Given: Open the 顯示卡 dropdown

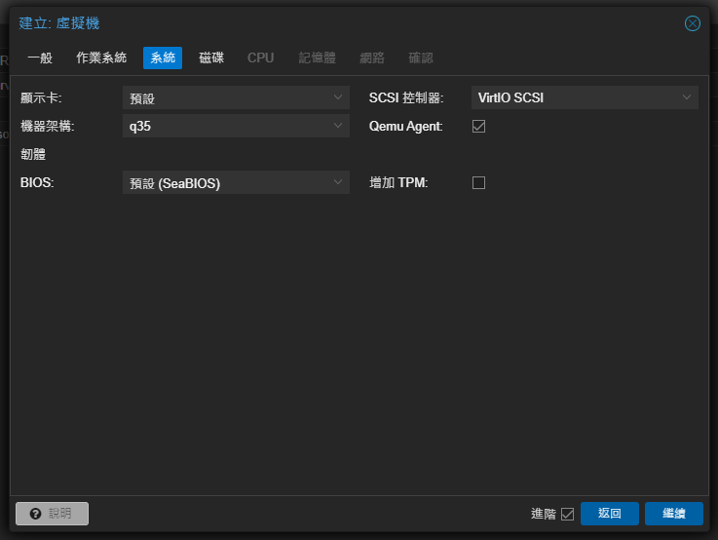Looking at the screenshot, I should 236,97.
